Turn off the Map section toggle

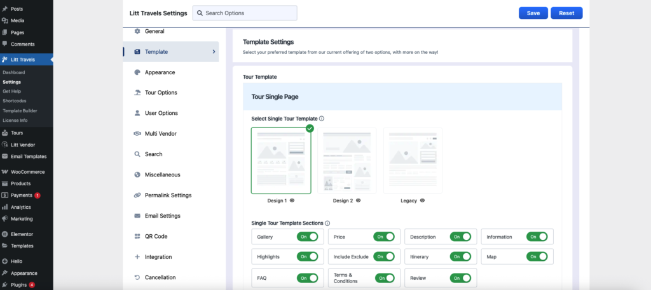point(537,256)
